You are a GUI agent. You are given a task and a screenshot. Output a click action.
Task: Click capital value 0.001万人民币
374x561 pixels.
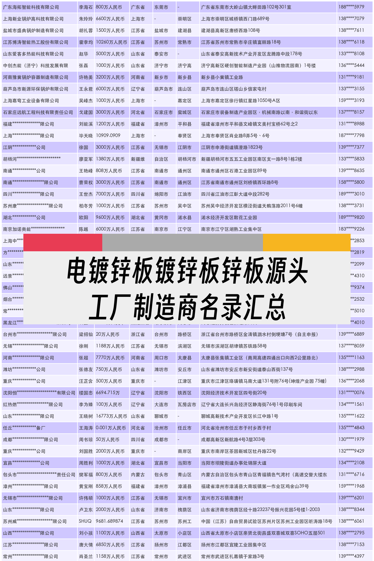(111, 428)
